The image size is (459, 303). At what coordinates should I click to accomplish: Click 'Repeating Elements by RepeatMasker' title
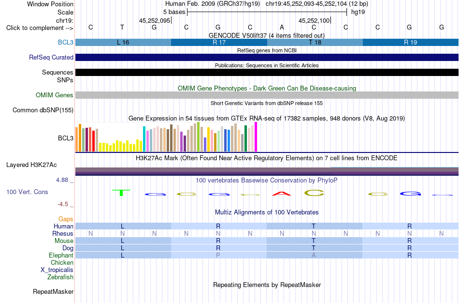coord(267,285)
